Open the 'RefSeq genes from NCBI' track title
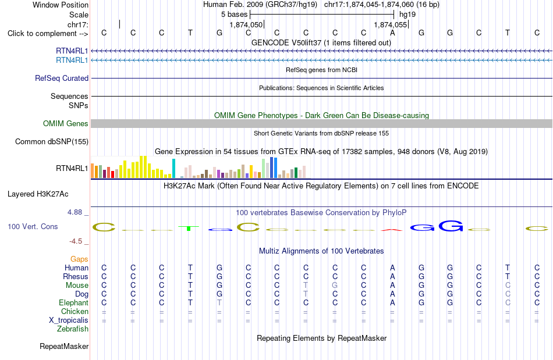The width and height of the screenshot is (553, 360). pos(321,70)
